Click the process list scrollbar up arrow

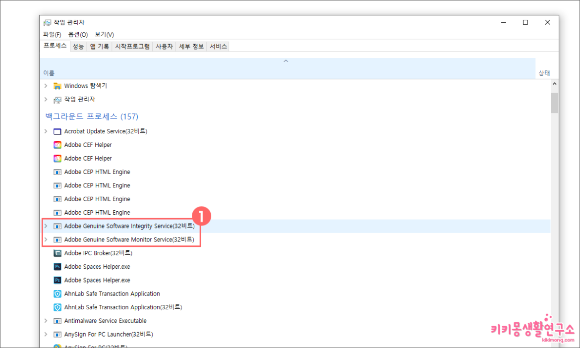[555, 84]
